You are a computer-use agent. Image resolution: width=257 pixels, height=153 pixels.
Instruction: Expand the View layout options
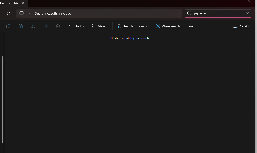click(x=100, y=26)
